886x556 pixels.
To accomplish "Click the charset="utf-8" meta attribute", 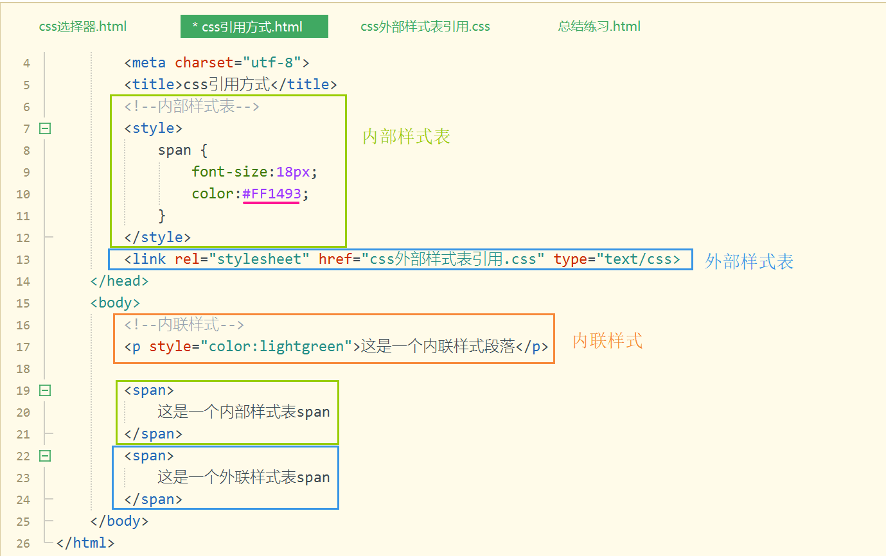I will tap(238, 62).
